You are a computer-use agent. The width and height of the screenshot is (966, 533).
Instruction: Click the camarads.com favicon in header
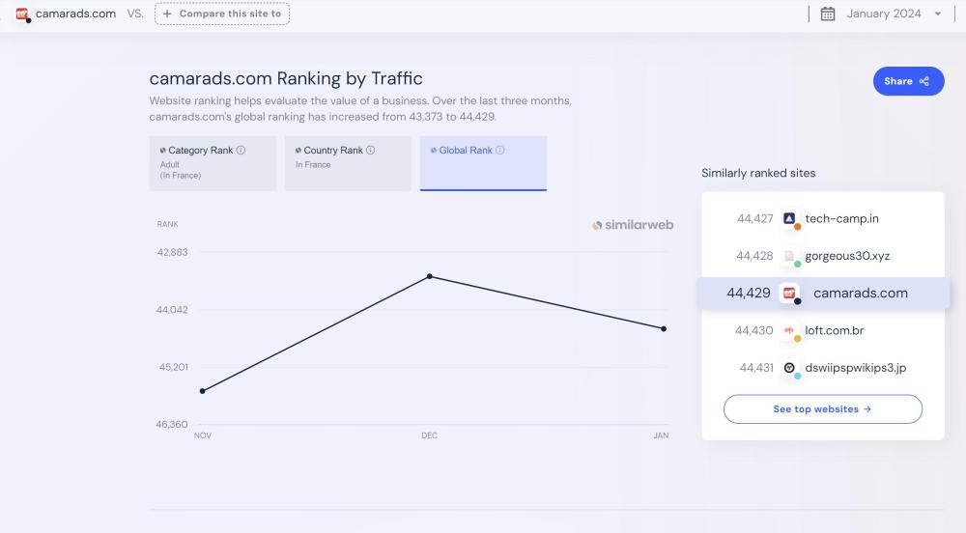(22, 14)
